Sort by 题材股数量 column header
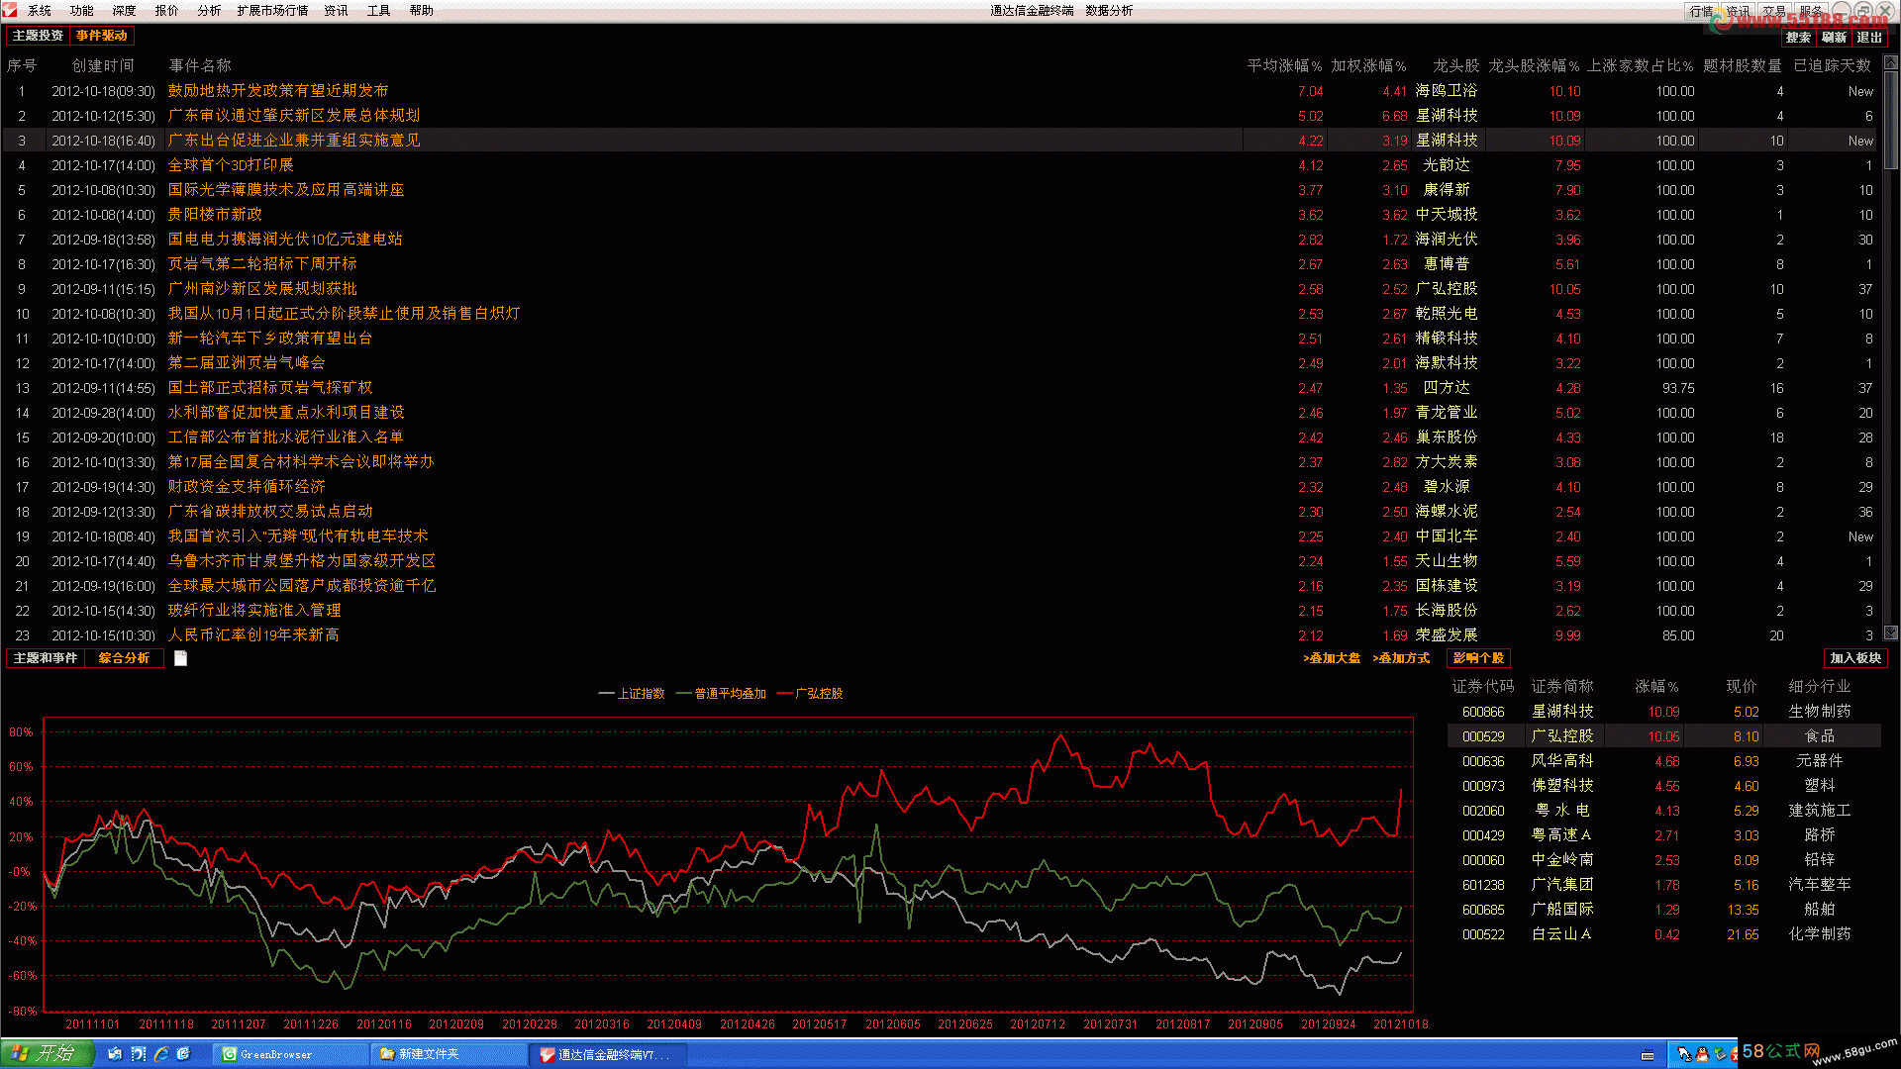 coord(1743,65)
